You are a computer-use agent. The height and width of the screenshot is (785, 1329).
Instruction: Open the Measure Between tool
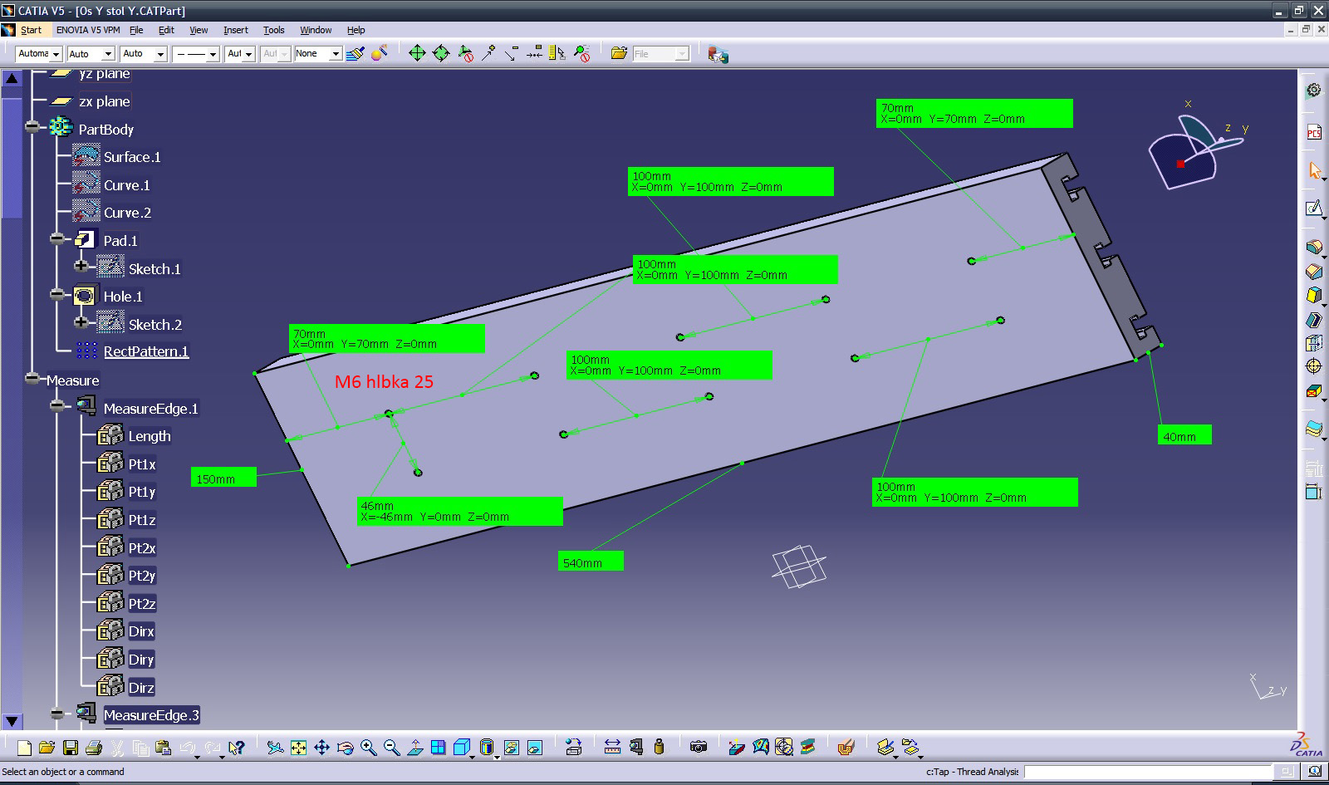[612, 748]
